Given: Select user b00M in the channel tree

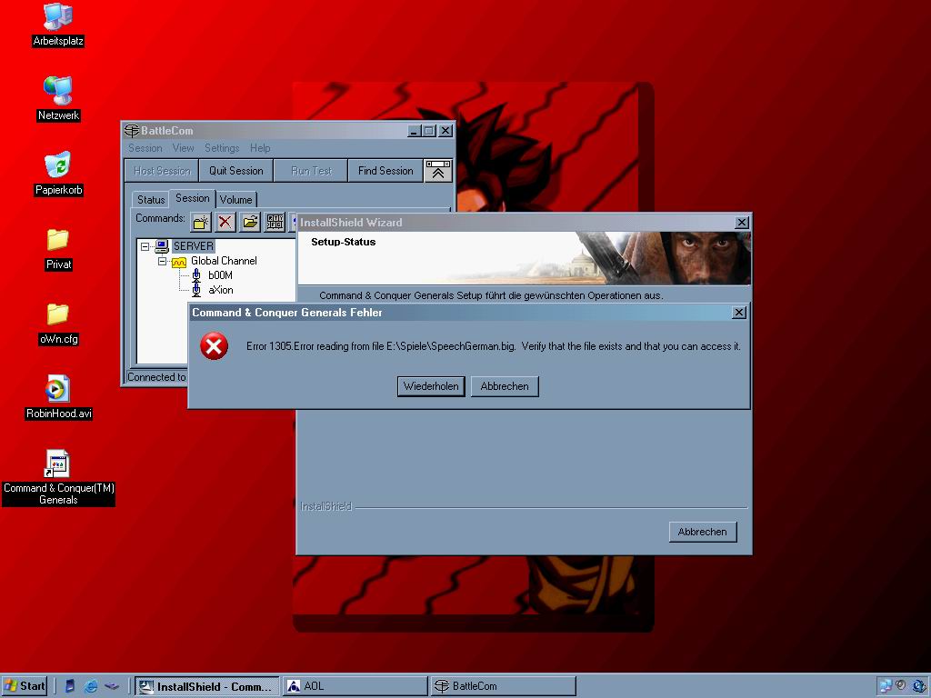Looking at the screenshot, I should 220,275.
